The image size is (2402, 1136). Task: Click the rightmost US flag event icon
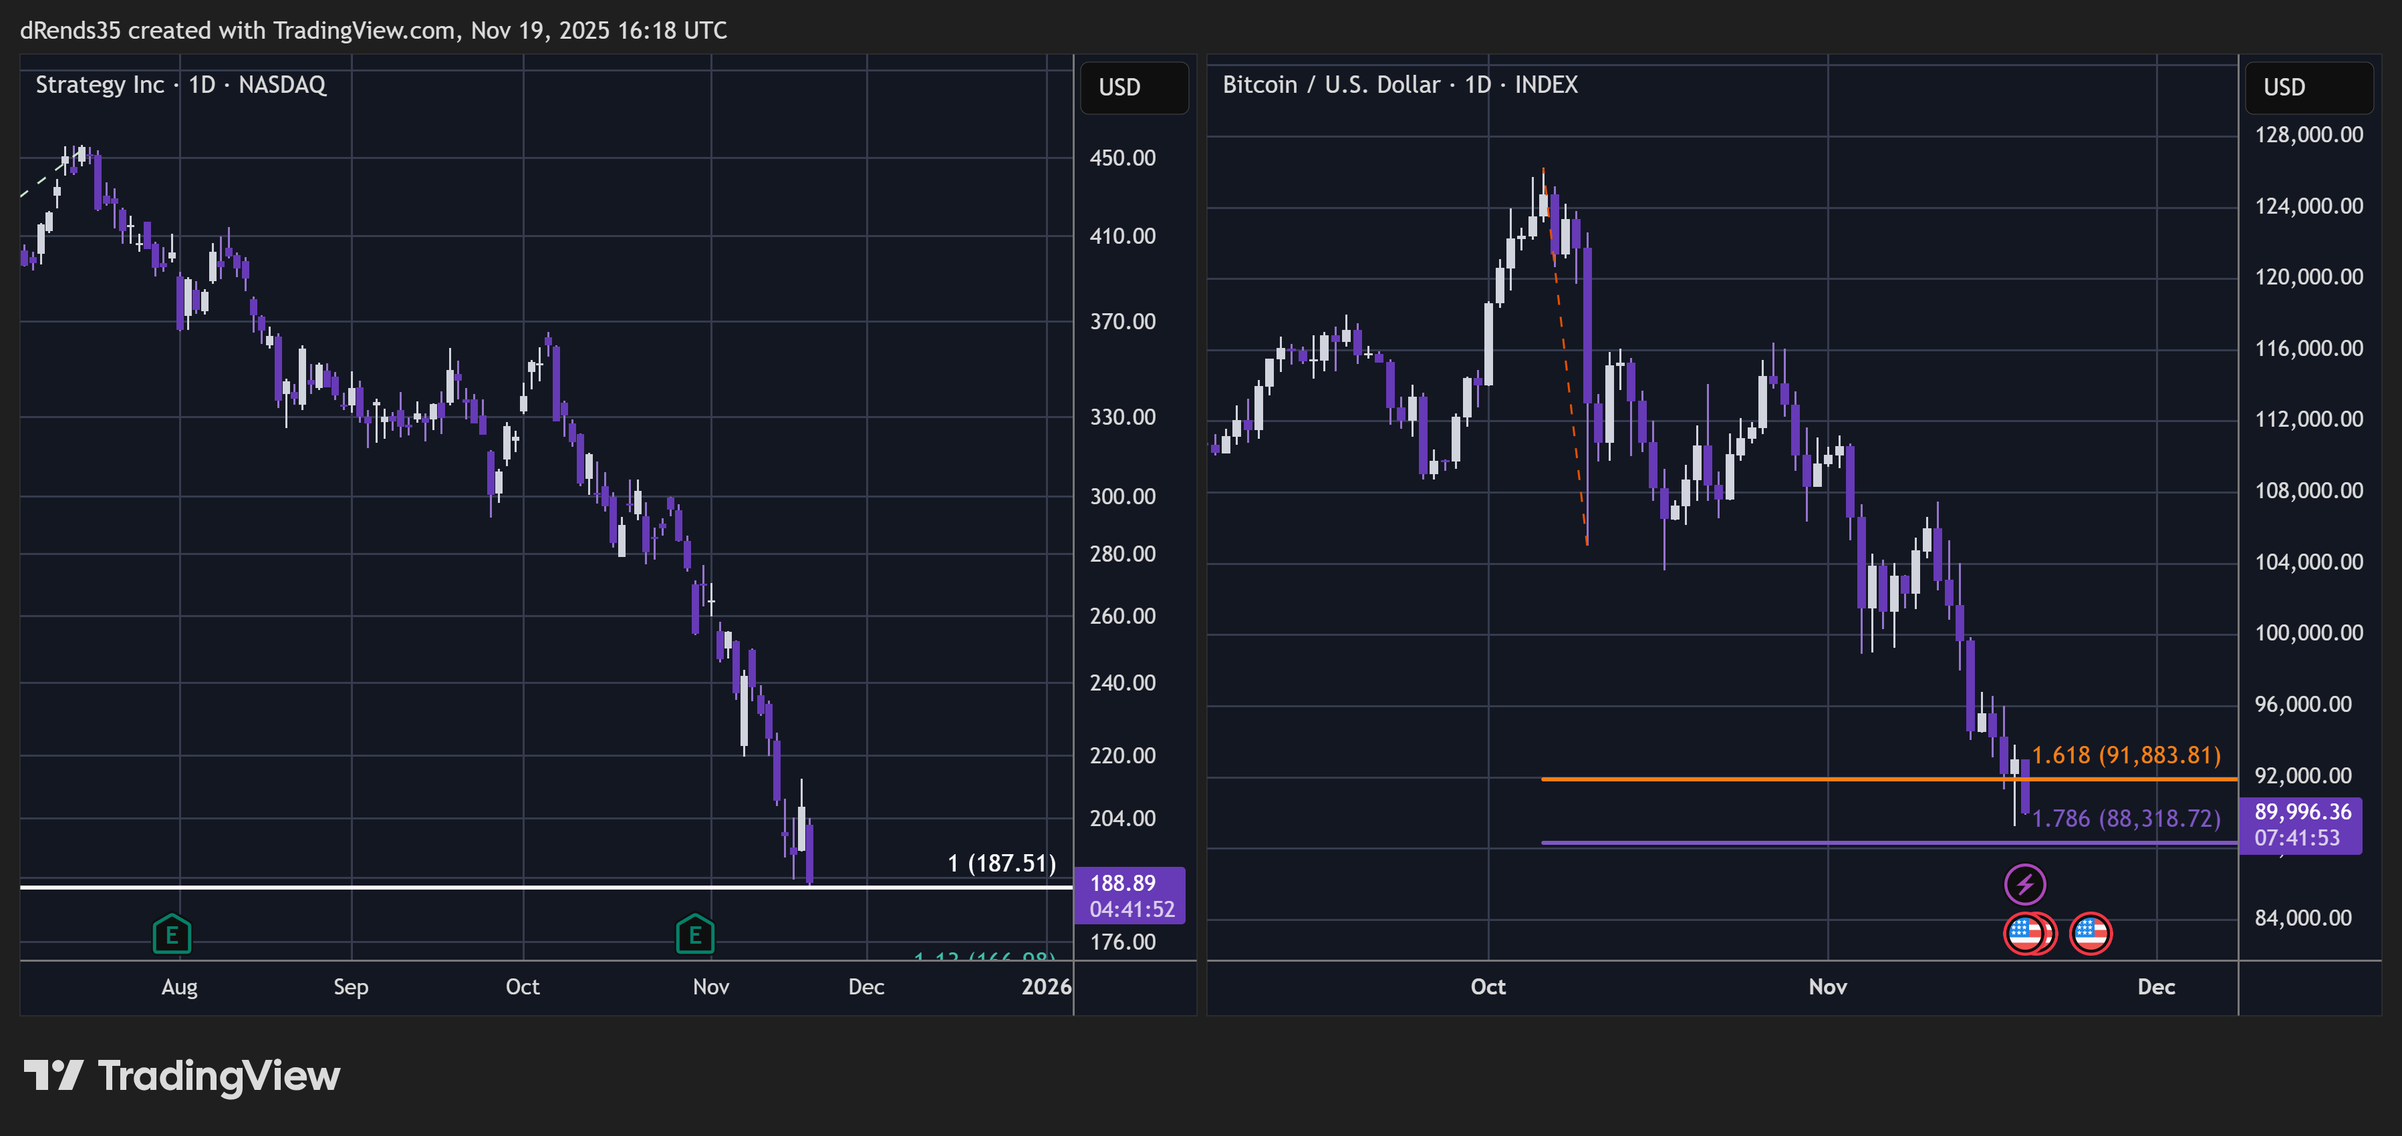pyautogui.click(x=2090, y=933)
